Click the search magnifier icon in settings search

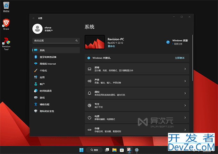point(77,41)
